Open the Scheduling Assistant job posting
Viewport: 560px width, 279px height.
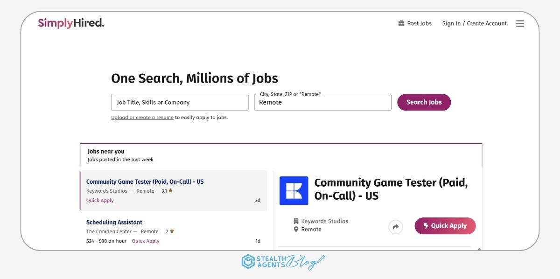tap(114, 222)
